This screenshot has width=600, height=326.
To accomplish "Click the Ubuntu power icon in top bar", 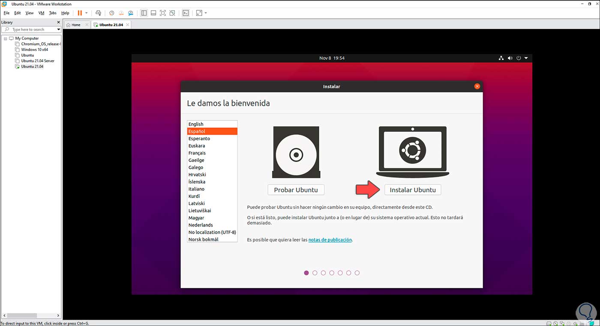I will [519, 58].
